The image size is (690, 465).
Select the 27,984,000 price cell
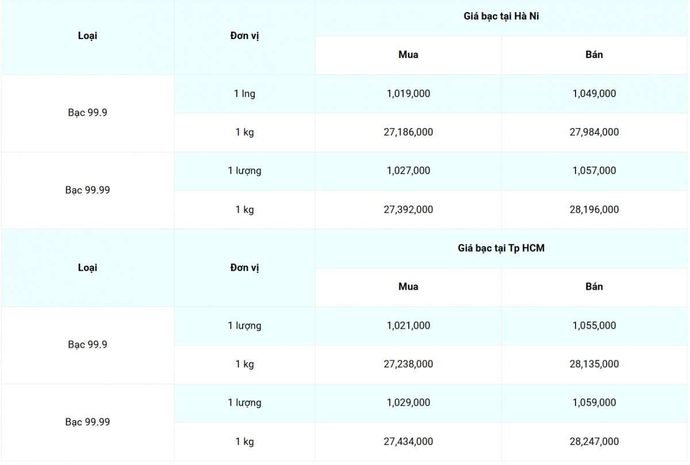pyautogui.click(x=594, y=132)
